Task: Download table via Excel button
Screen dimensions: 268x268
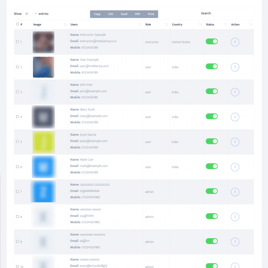Action: 124,14
